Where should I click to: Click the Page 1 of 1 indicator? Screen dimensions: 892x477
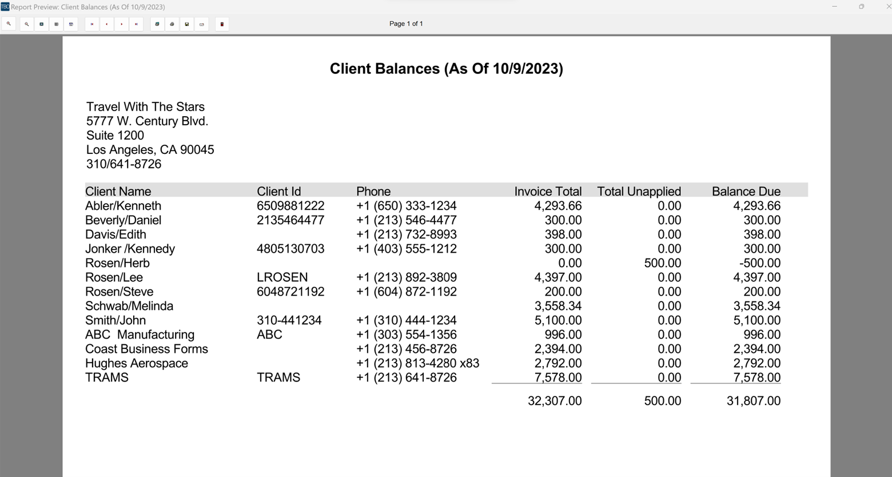pos(406,23)
